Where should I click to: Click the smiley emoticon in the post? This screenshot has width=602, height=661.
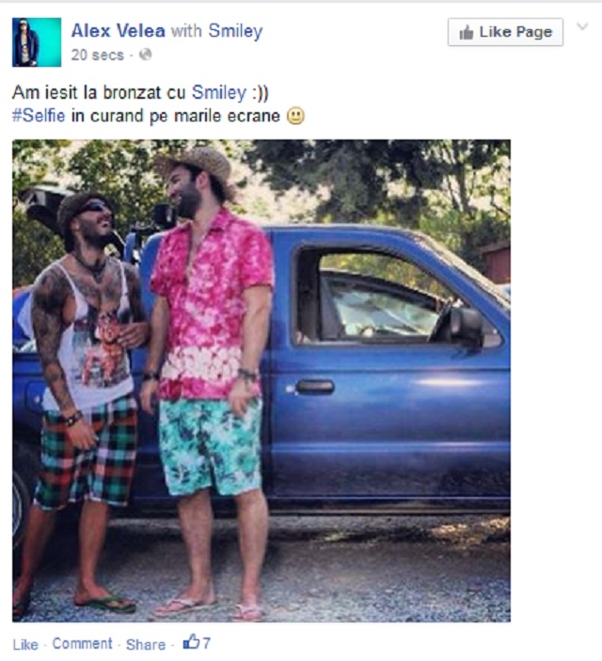295,116
